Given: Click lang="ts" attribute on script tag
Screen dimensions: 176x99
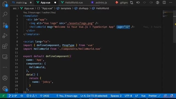Looking at the screenshot, I should pos(42,42).
